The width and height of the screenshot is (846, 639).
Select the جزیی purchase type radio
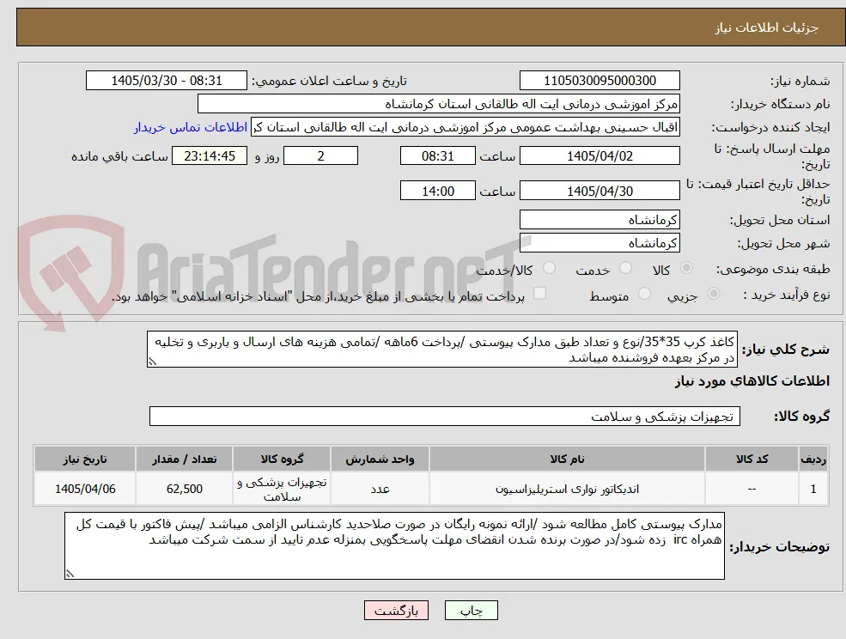click(713, 294)
